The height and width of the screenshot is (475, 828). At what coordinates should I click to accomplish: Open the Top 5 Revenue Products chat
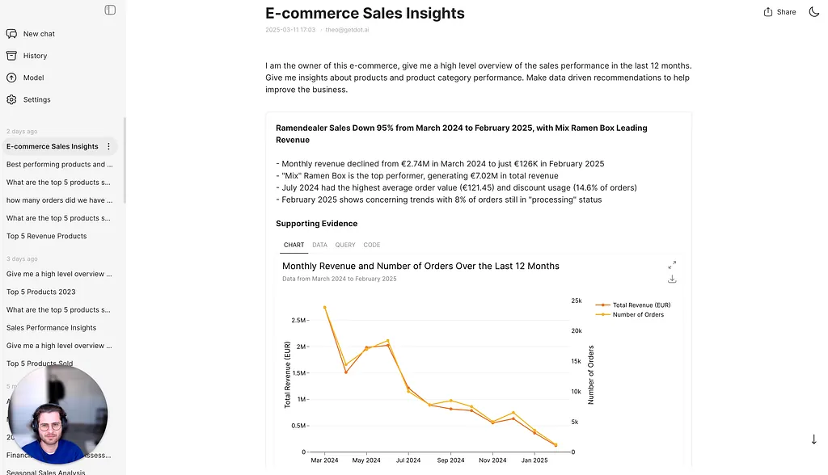(47, 236)
